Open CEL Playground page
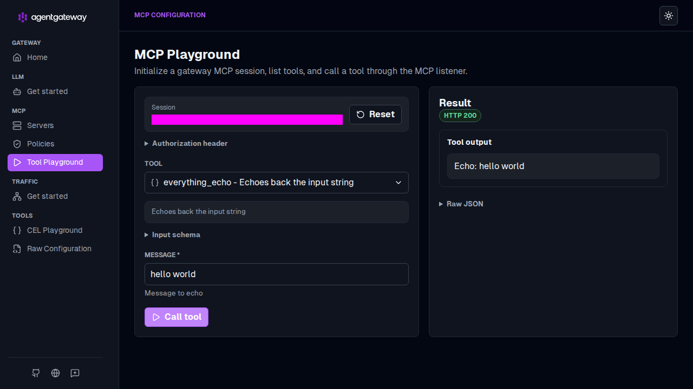Screen dimensions: 693x389 [x=55, y=230]
